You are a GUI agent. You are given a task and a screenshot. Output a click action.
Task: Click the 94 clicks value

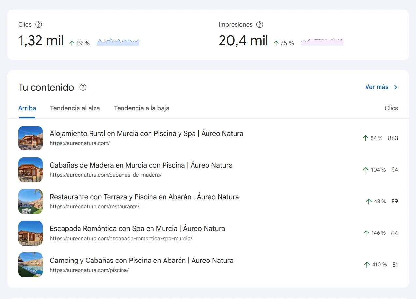pyautogui.click(x=394, y=170)
